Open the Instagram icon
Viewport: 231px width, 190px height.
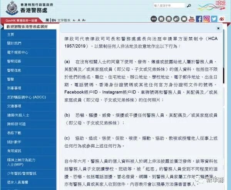(x=206, y=19)
